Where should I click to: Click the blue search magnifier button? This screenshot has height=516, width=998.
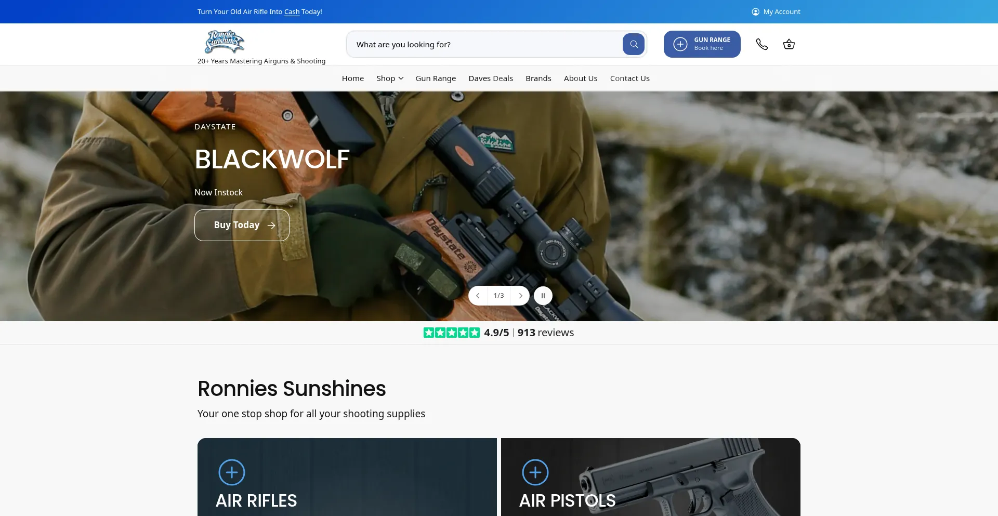(x=634, y=44)
